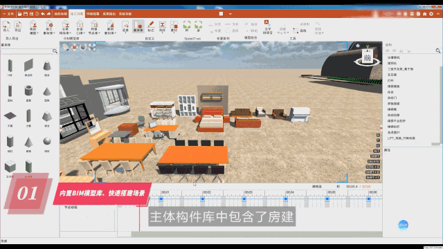Click the search magnifier in right structure panel
This screenshot has width=443, height=249.
click(x=438, y=50)
